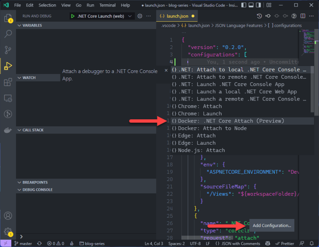Screen dimensions: 319x247
Task: Click the debug console input prompt chevron
Action: pos(21,236)
